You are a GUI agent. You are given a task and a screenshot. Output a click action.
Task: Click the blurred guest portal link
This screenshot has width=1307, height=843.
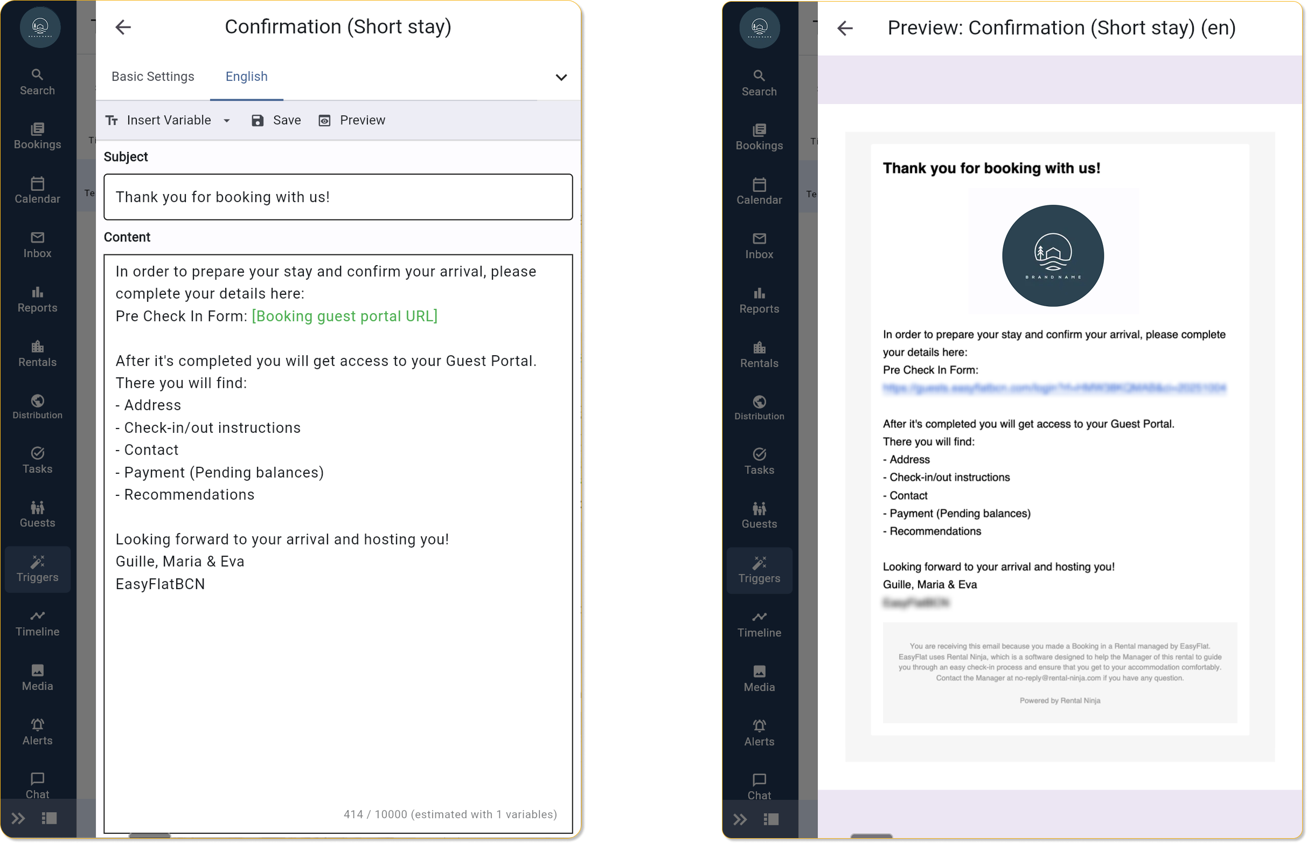[1054, 388]
